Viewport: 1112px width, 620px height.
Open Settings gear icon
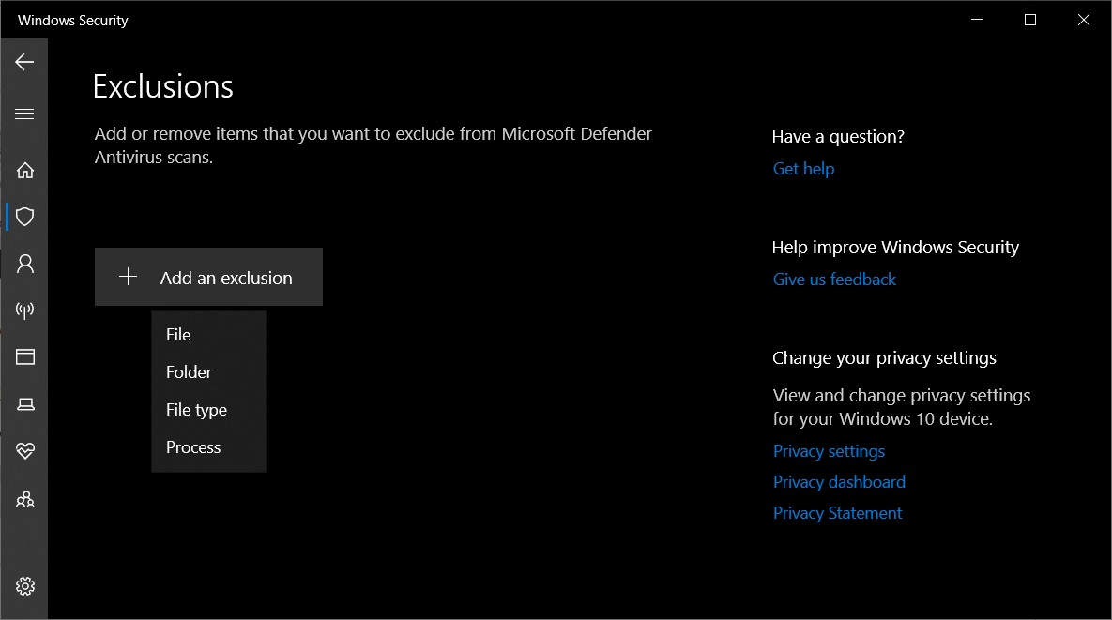(24, 586)
